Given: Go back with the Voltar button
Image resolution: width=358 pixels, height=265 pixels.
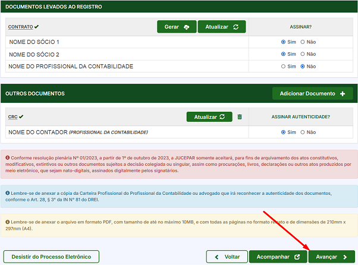Looking at the screenshot, I should (227, 257).
